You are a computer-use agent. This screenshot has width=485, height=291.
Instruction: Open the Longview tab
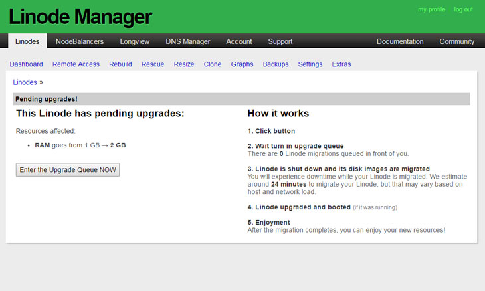tap(135, 41)
